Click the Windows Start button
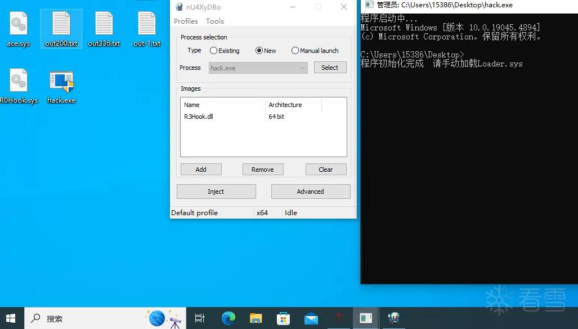Image resolution: width=578 pixels, height=329 pixels. pyautogui.click(x=11, y=318)
